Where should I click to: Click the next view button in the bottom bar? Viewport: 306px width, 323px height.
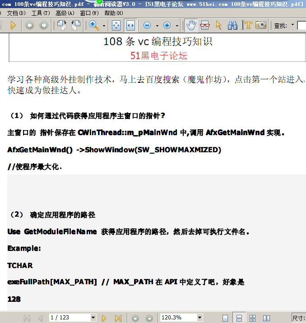click(x=149, y=318)
